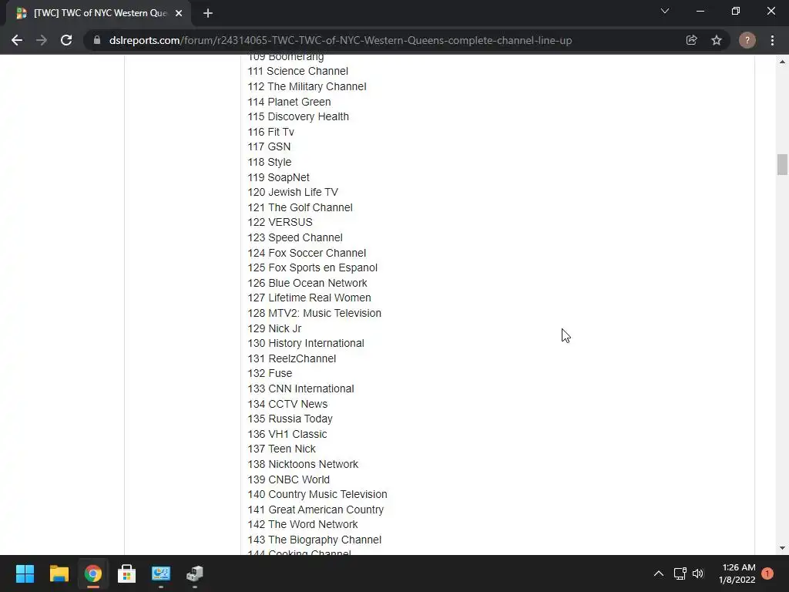Click the page scrollbar thumb
This screenshot has height=592, width=789.
click(782, 165)
